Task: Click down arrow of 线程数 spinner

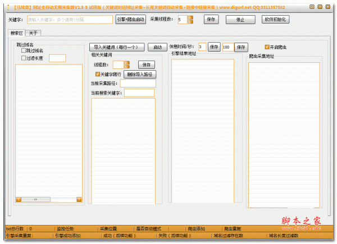Action: click(126, 67)
